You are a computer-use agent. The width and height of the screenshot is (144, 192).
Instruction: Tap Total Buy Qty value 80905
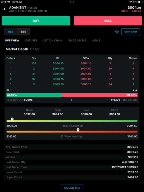(x=28, y=100)
